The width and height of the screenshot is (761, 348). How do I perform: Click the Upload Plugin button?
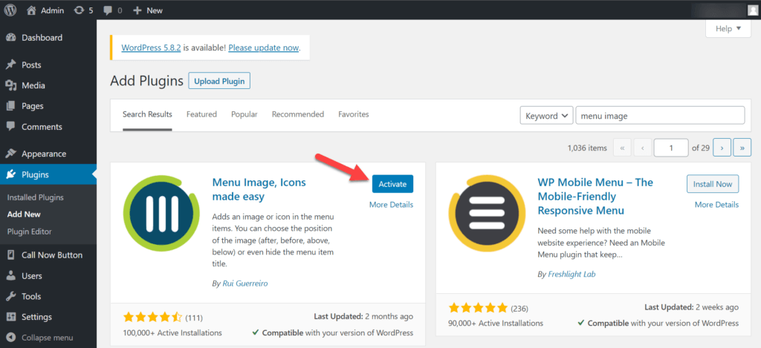[219, 81]
